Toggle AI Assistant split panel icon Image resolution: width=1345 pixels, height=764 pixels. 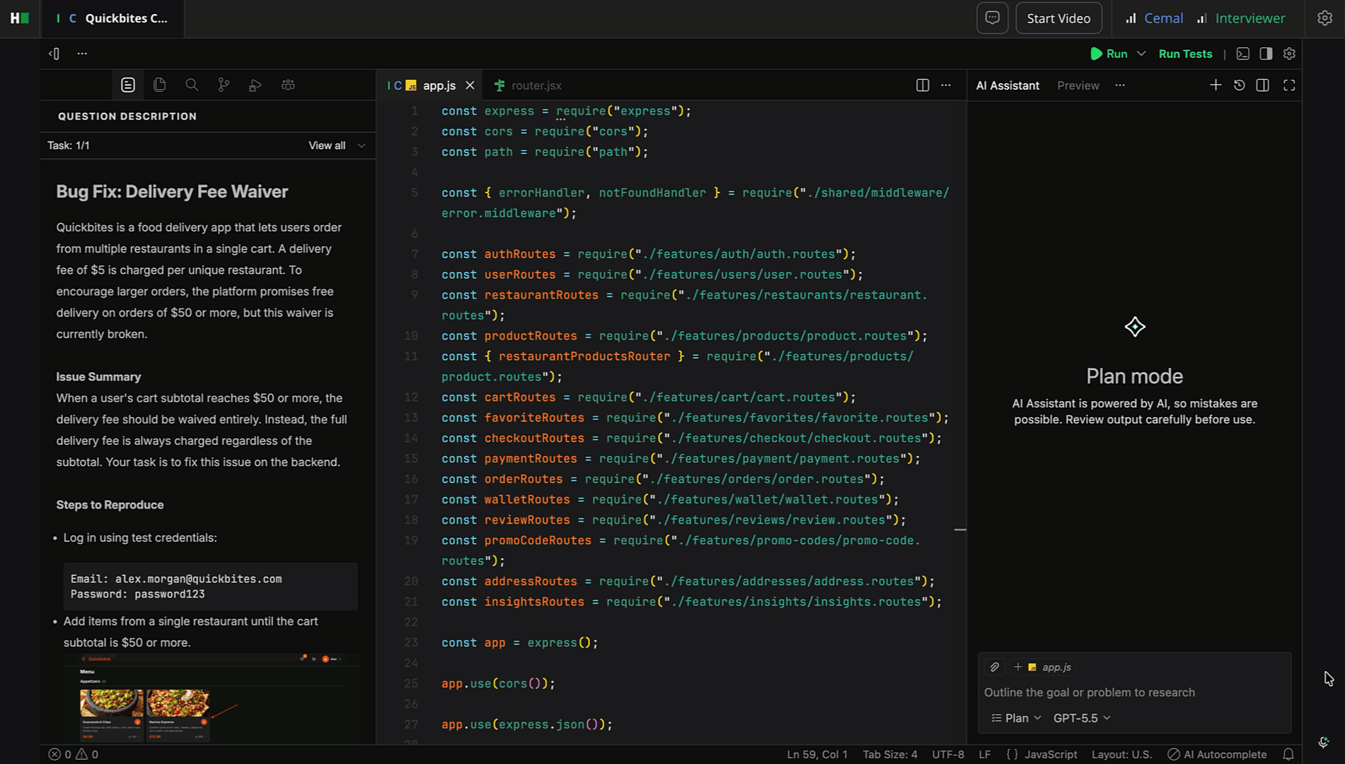click(1263, 86)
